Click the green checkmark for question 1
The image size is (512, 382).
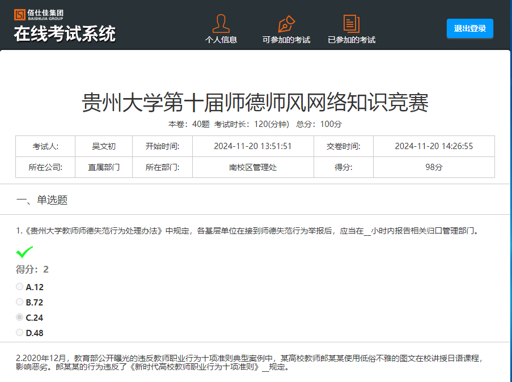pyautogui.click(x=24, y=252)
